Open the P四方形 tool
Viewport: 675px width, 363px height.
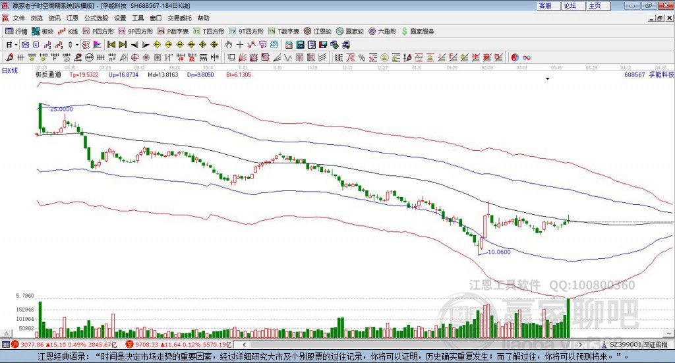coord(98,32)
